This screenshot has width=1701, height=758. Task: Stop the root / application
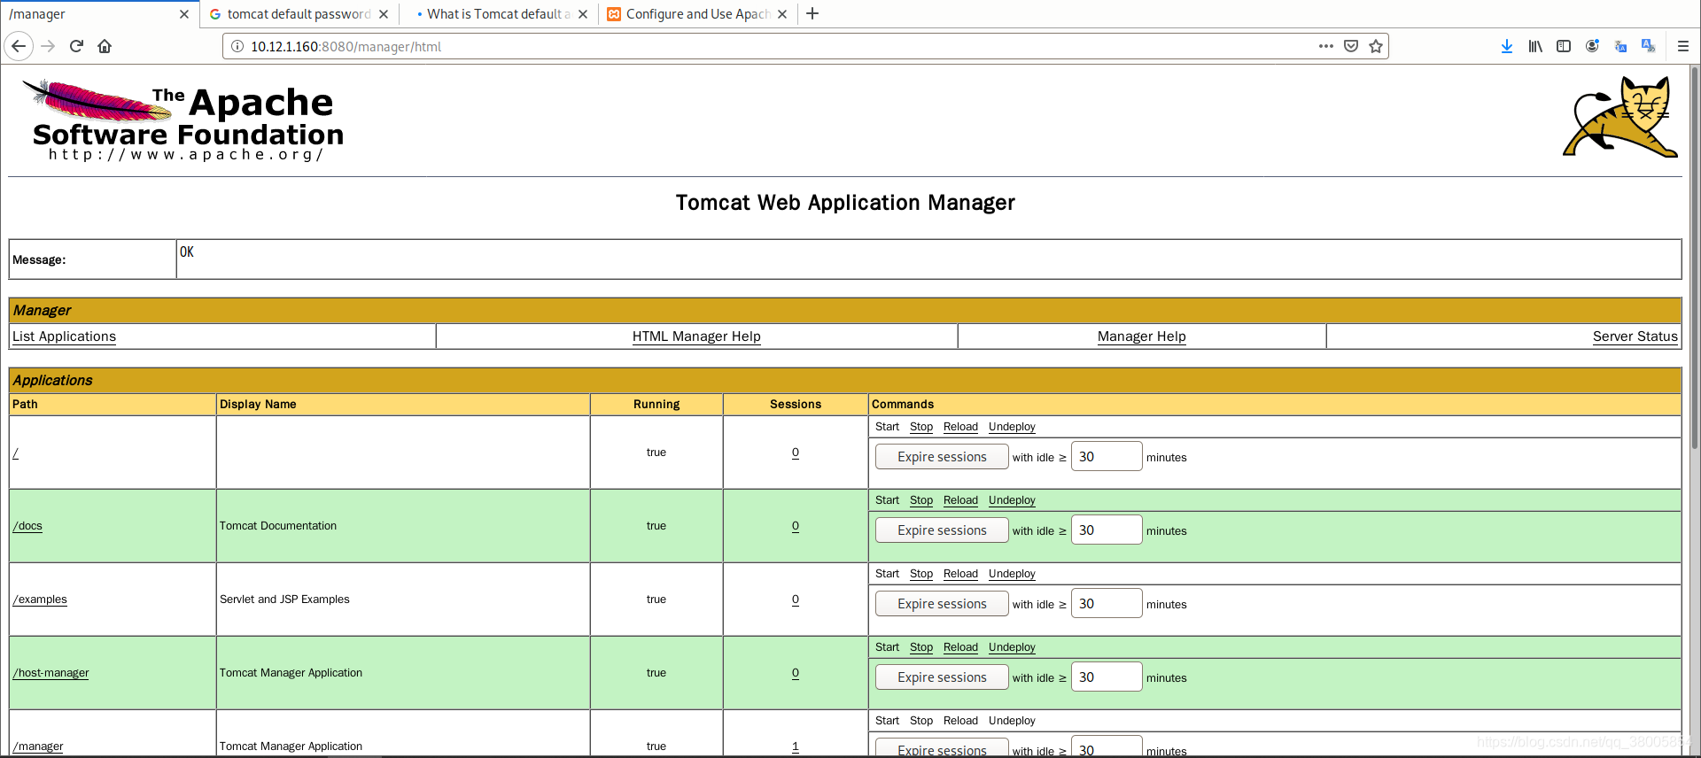921,427
